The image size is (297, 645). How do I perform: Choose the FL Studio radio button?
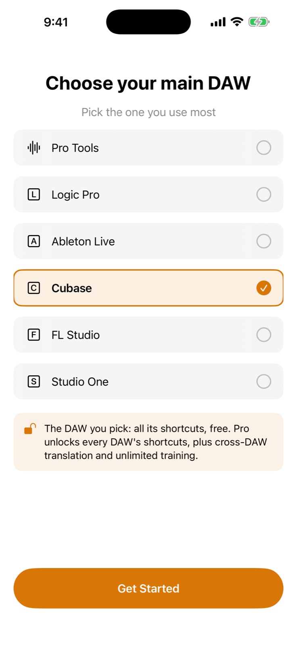(264, 335)
